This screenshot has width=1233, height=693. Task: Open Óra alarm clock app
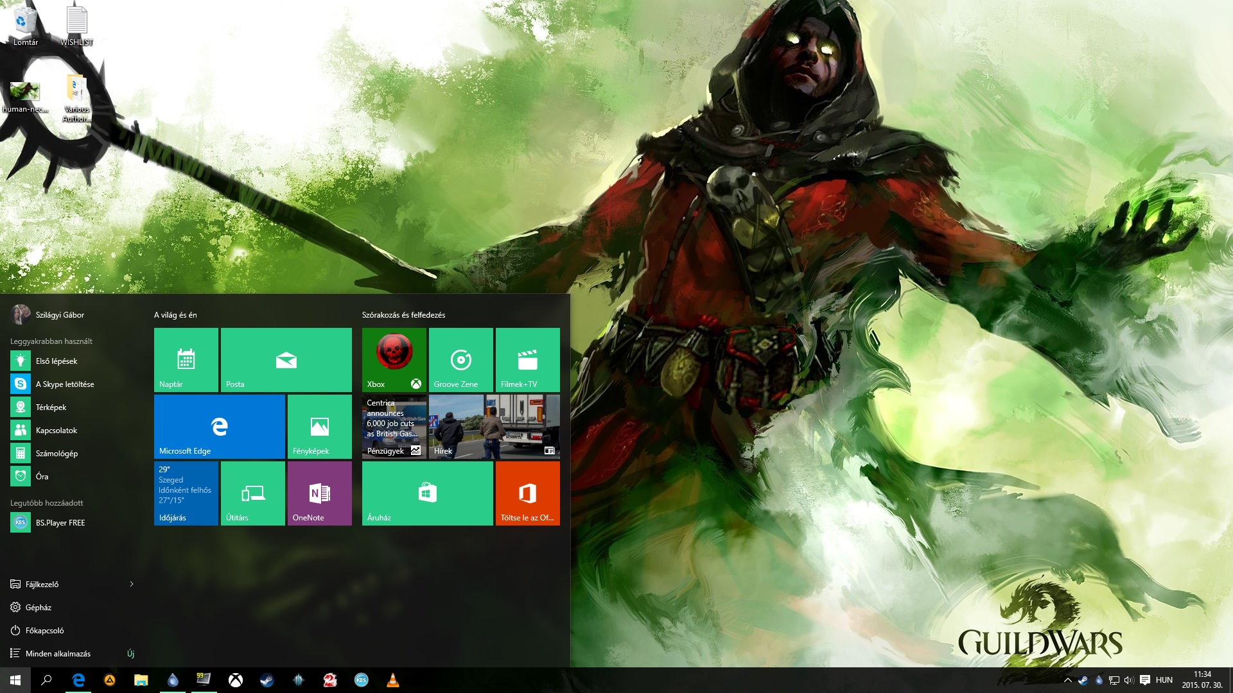point(71,477)
